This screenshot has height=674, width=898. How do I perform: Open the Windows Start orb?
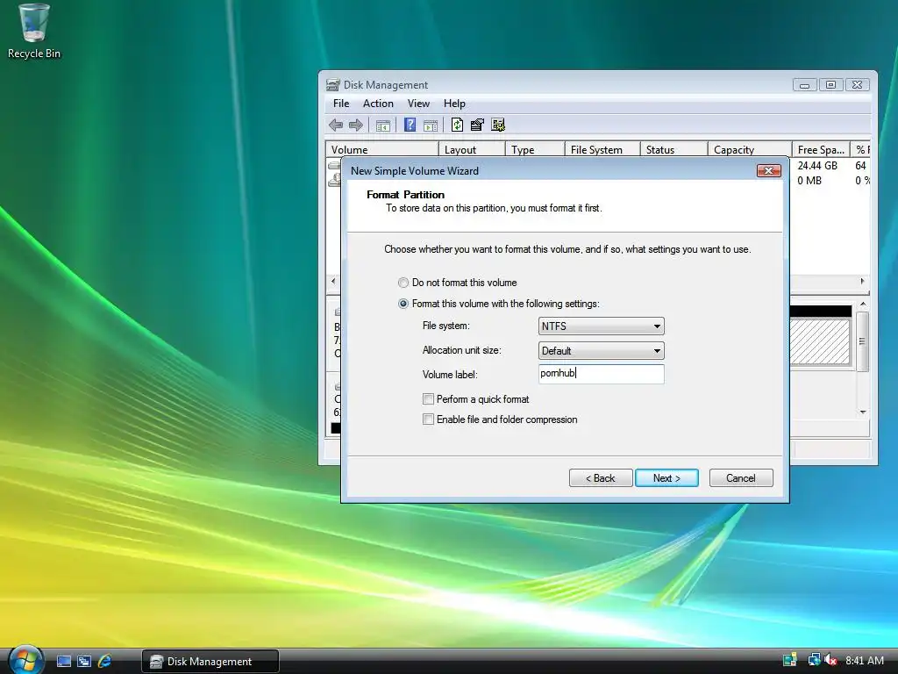click(25, 660)
